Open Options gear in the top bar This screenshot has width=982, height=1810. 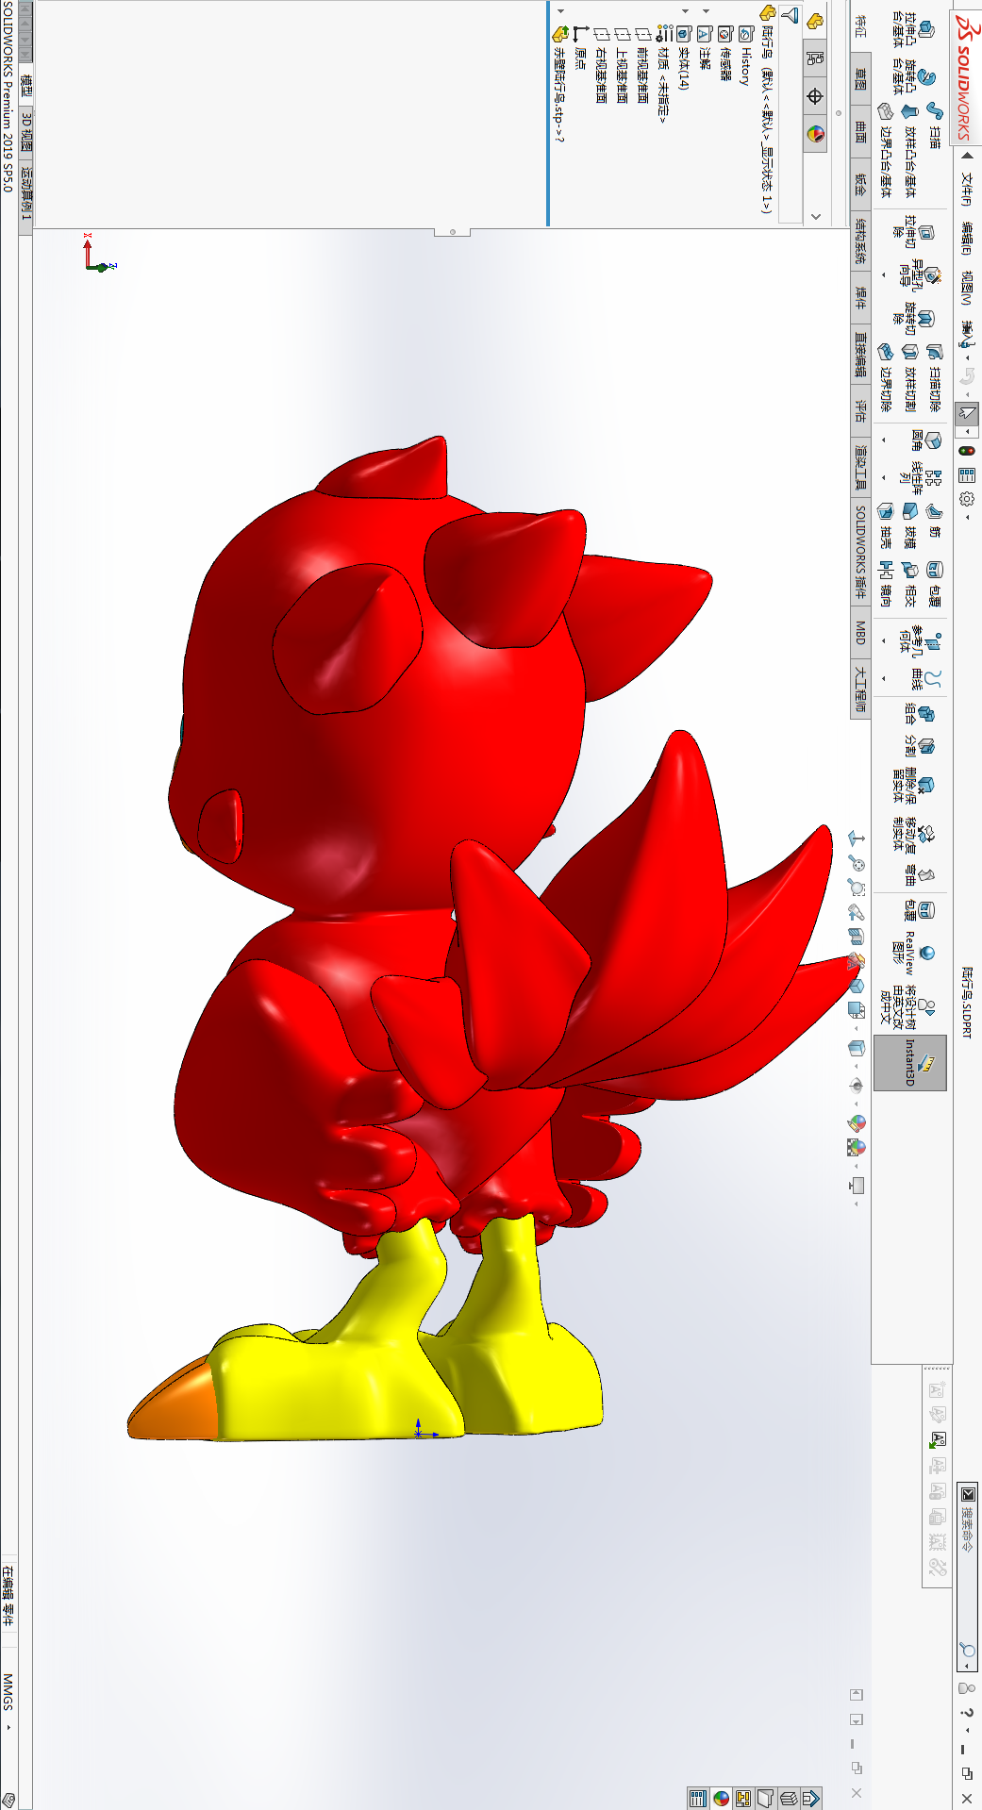coord(967,498)
